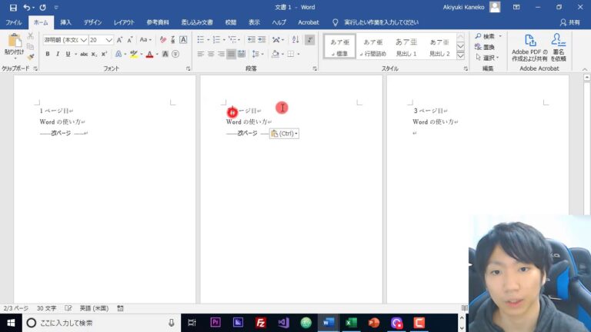Click the 共有 share button

(570, 22)
